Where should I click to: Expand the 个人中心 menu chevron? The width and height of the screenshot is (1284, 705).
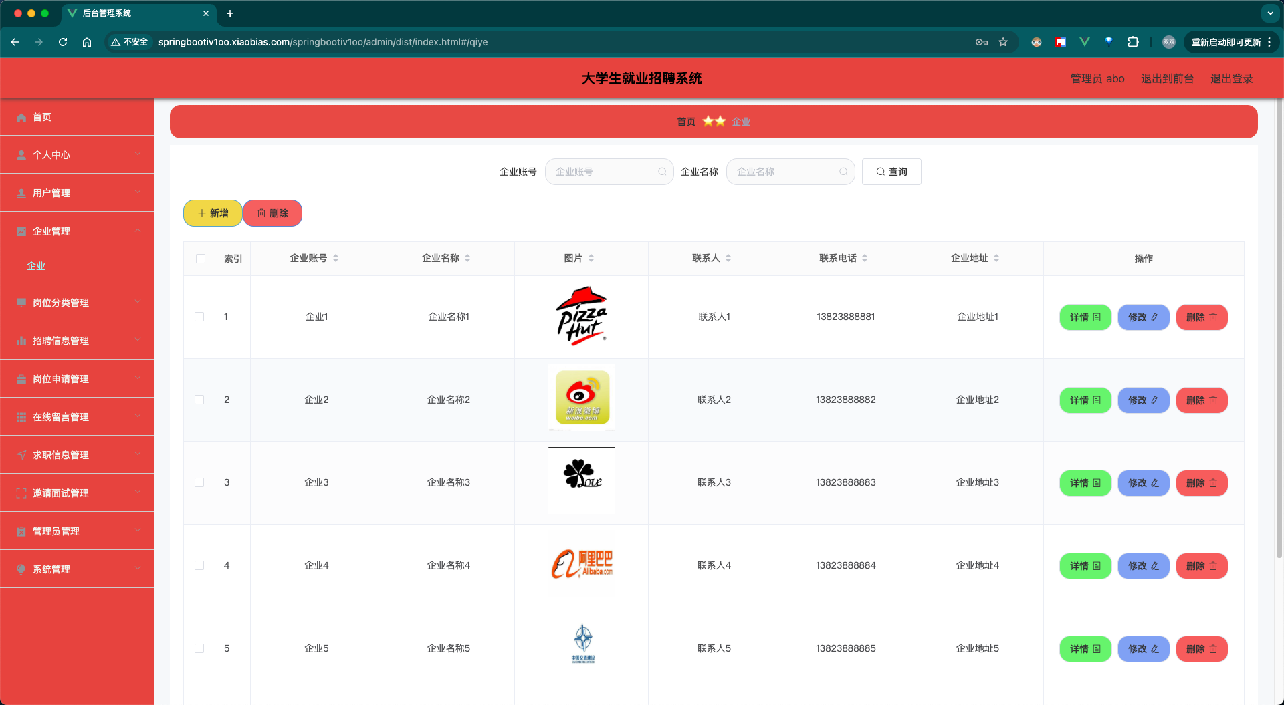138,154
